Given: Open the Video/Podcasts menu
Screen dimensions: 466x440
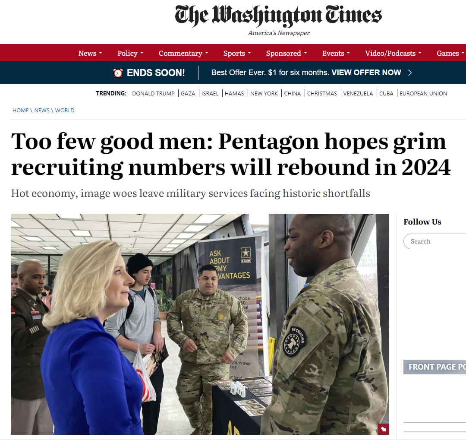Looking at the screenshot, I should coord(393,53).
